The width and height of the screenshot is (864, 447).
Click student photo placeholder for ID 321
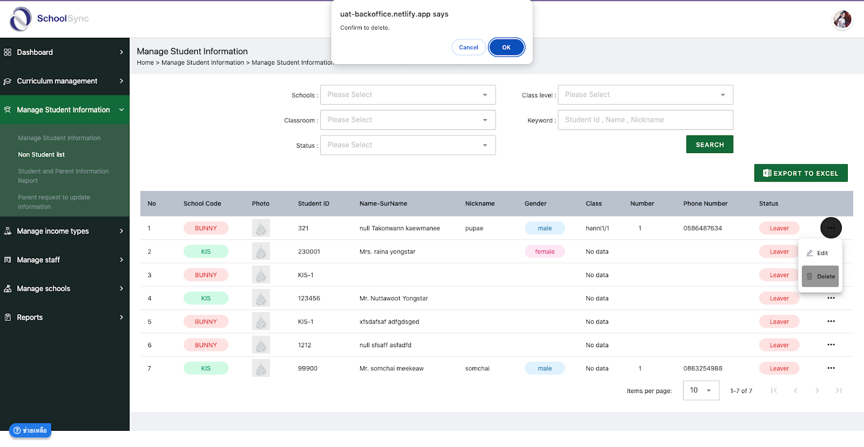(261, 228)
